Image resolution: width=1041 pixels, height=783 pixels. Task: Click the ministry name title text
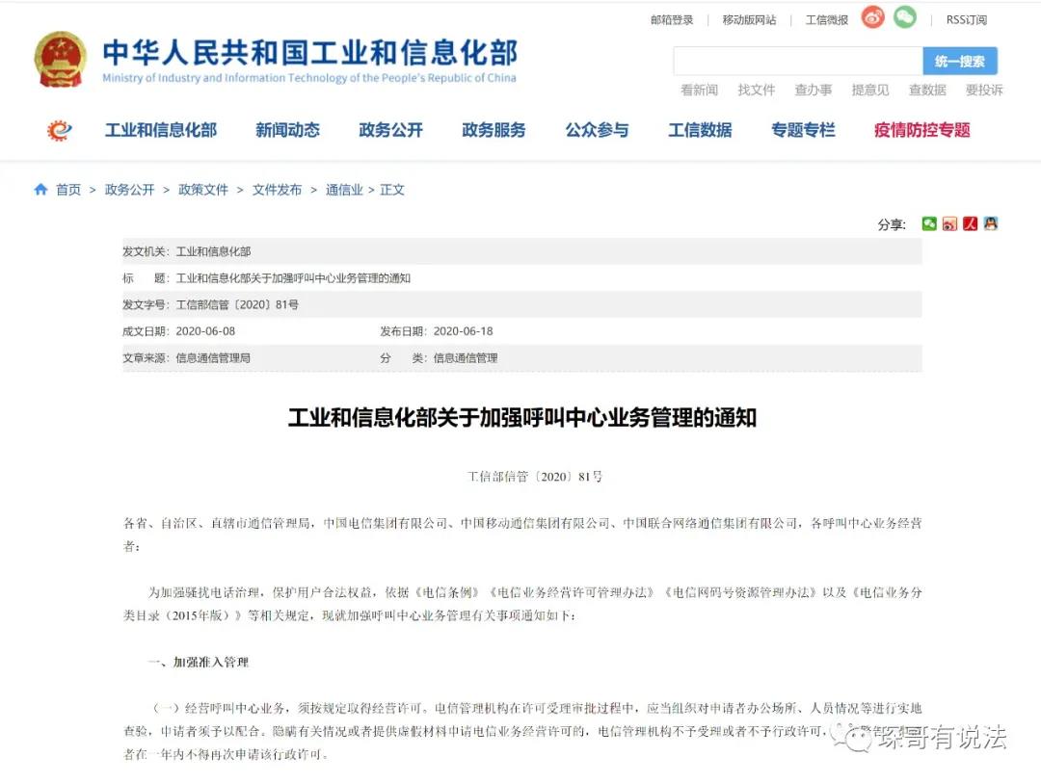pos(310,53)
